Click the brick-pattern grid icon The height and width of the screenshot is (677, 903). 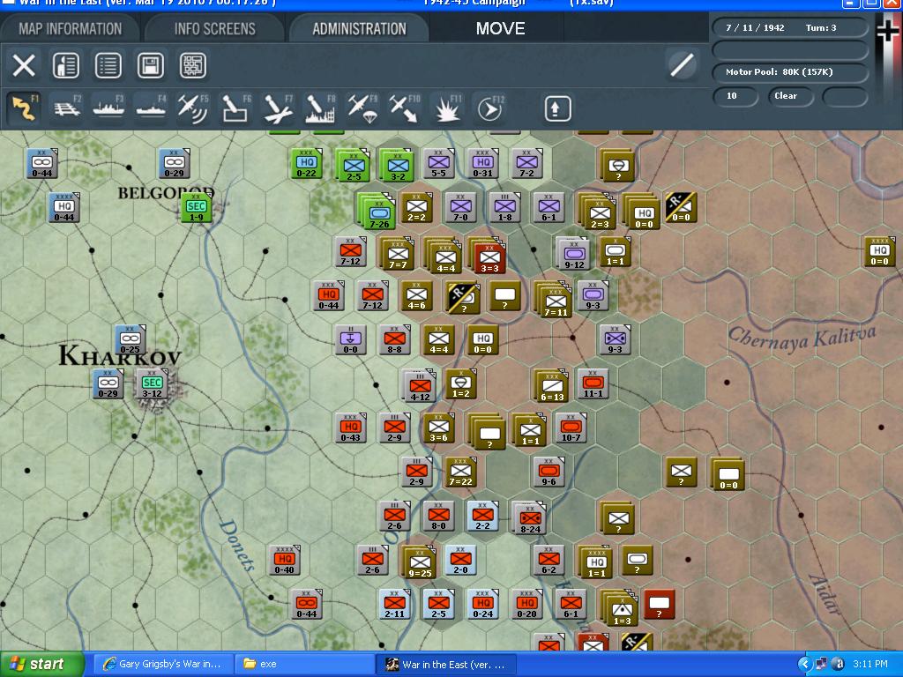193,65
